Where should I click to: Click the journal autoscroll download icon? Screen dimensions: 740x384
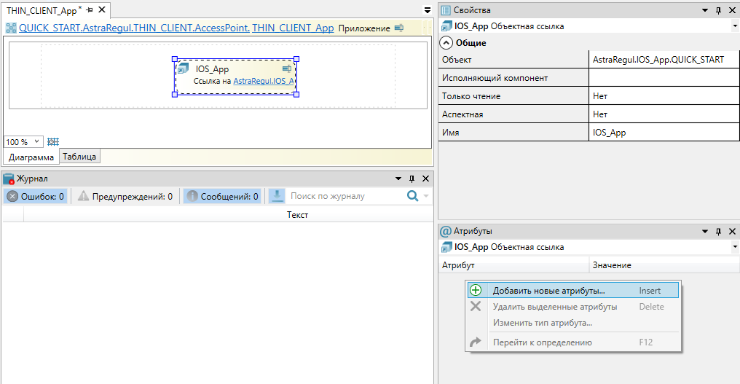(277, 196)
